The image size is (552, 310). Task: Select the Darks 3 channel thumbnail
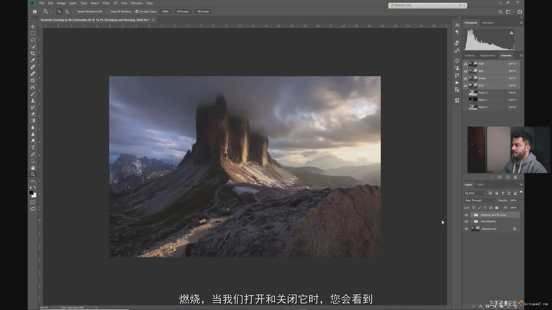pos(473,93)
